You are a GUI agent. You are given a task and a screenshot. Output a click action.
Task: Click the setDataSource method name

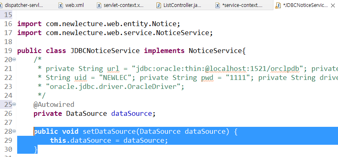pos(109,131)
